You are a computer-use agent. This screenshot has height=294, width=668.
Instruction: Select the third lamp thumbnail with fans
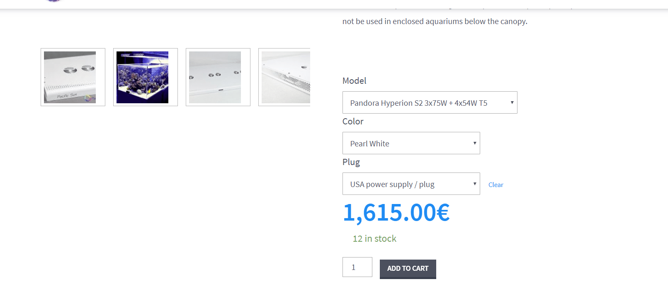[215, 77]
